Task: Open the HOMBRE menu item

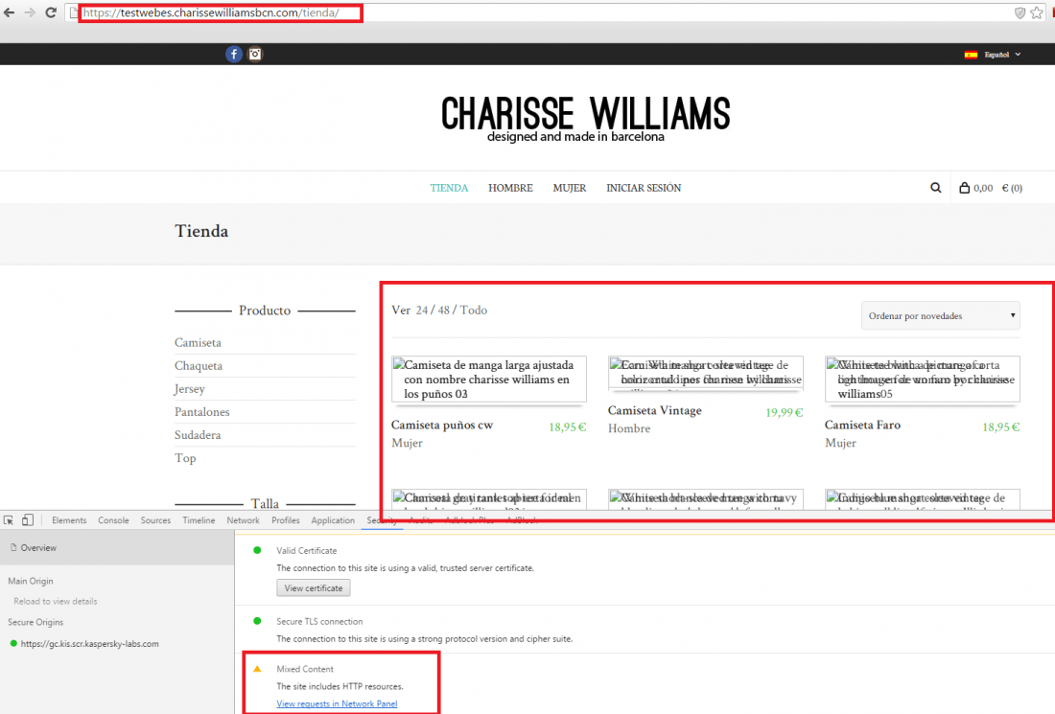Action: pos(510,188)
